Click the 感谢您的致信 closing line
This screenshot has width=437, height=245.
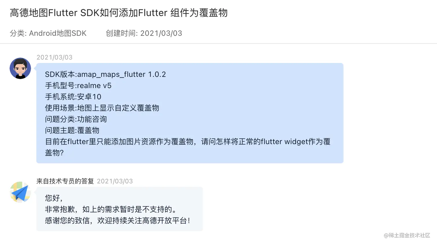click(x=118, y=220)
